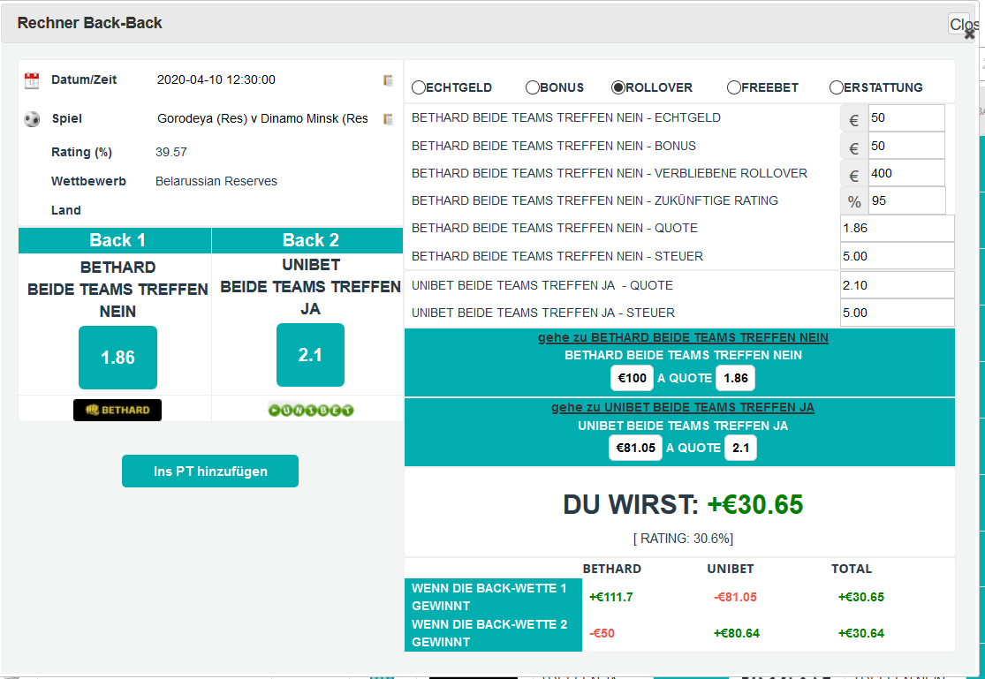
Task: Follow the gehe zu BETHARD BEIDE TEAMS TREFFEN NEIN link
Action: coord(683,338)
